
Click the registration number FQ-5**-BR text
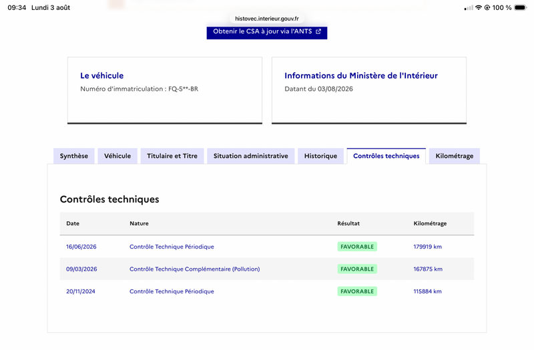tap(183, 89)
